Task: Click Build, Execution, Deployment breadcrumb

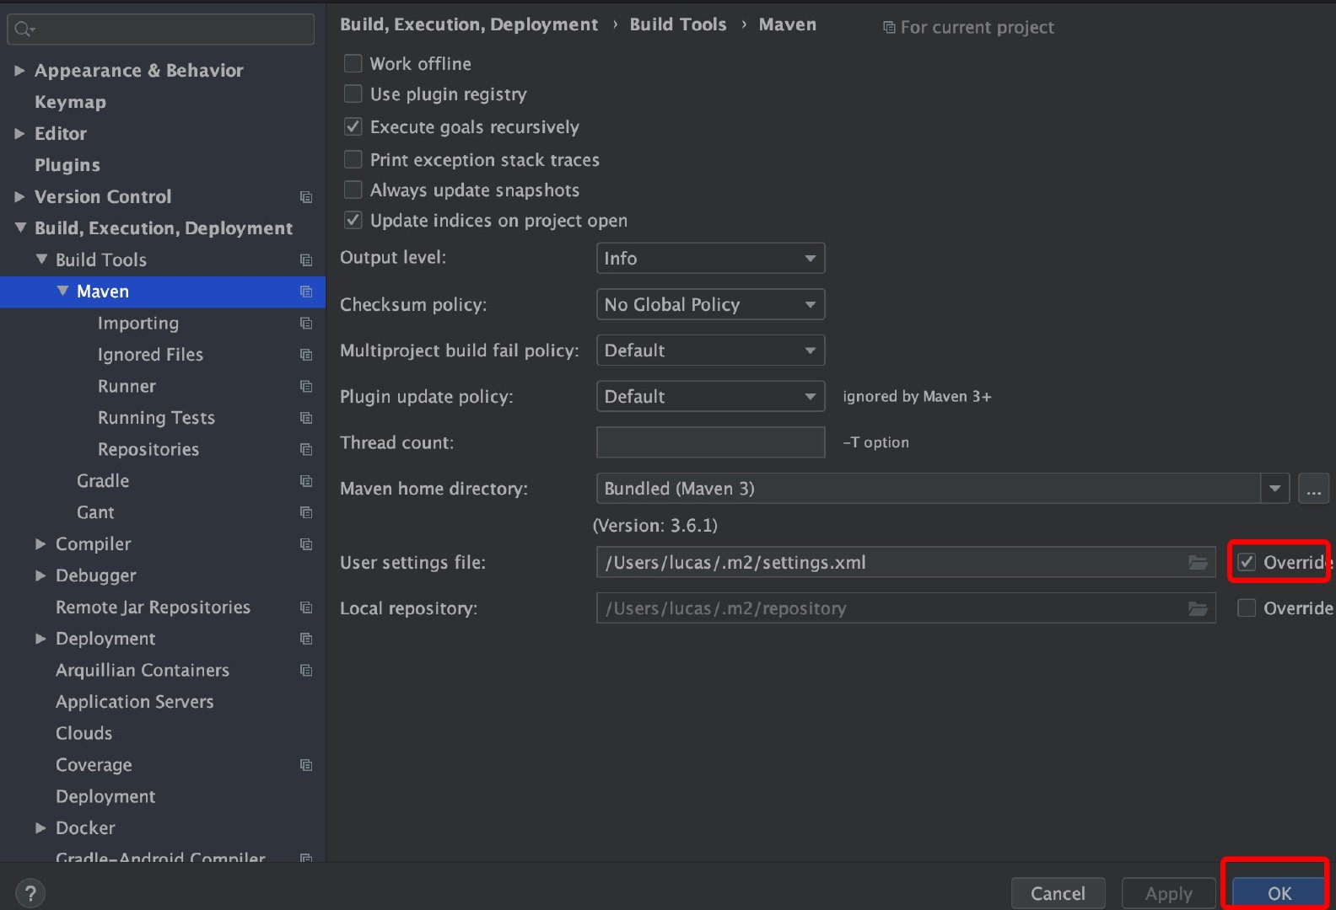Action: [x=469, y=24]
